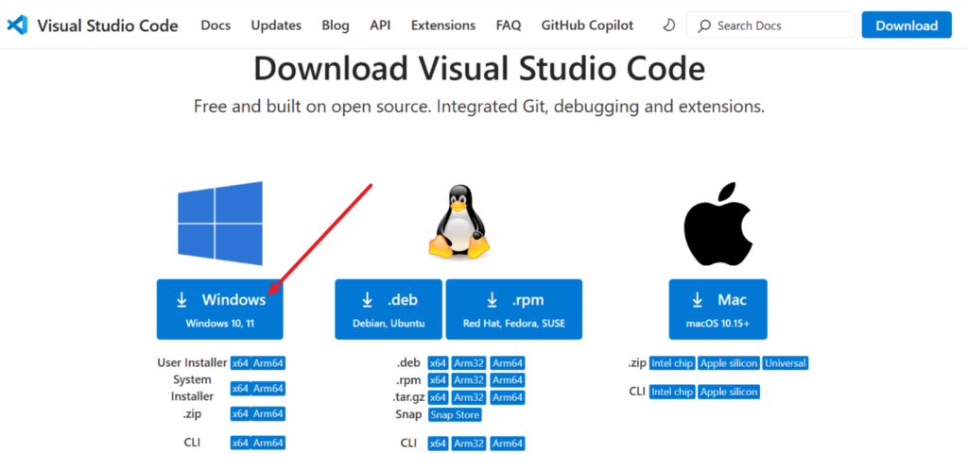The image size is (968, 469).
Task: Select Linux .rpm x64 link
Action: click(439, 380)
